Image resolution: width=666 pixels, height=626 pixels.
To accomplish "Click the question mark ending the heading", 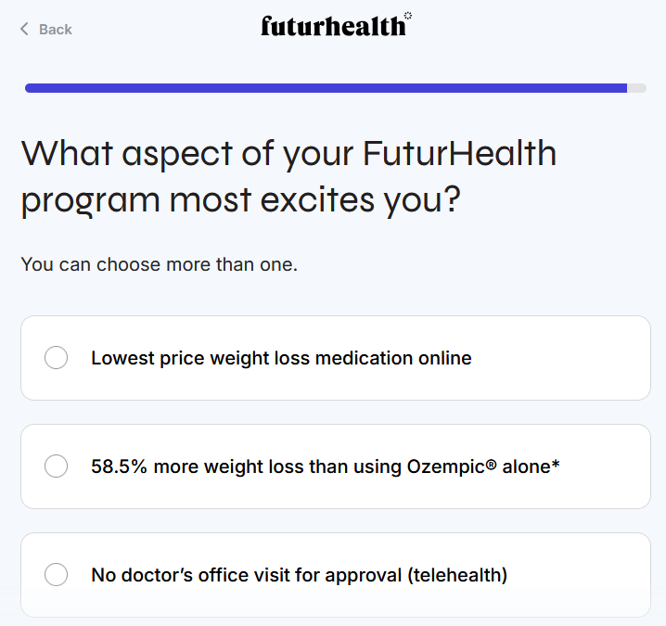I will (x=449, y=199).
